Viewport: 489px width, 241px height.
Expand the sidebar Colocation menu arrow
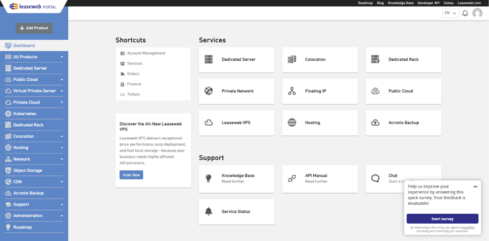click(62, 136)
